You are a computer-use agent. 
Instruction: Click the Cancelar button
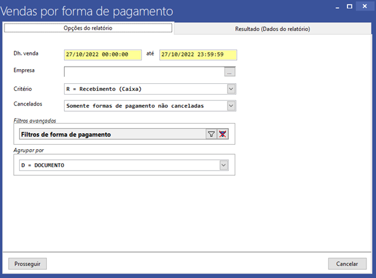(x=347, y=264)
